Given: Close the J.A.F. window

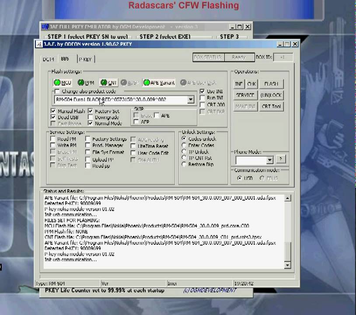Looking at the screenshot, I should point(295,44).
